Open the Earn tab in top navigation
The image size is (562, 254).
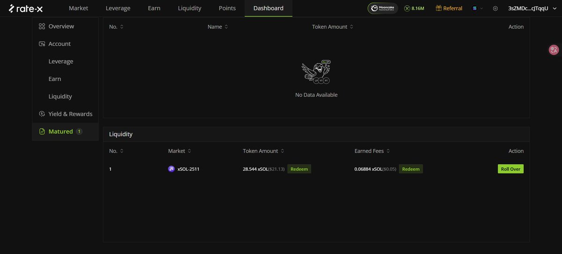154,8
